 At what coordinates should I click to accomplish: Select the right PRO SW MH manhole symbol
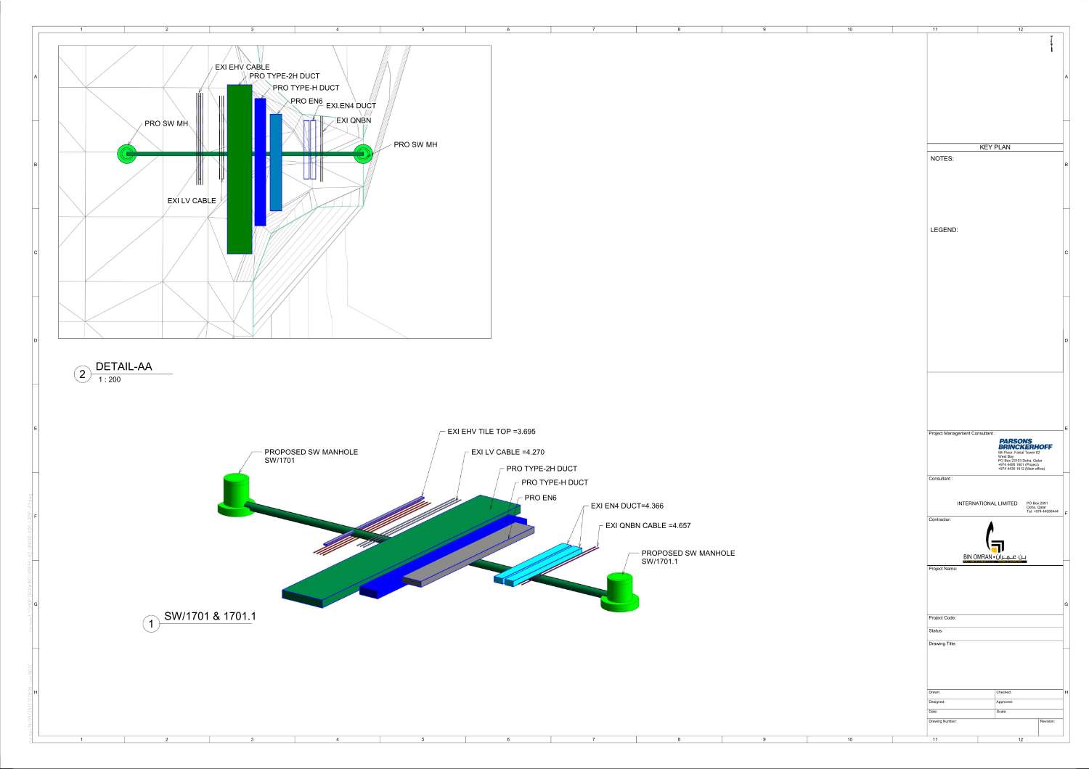[x=362, y=154]
